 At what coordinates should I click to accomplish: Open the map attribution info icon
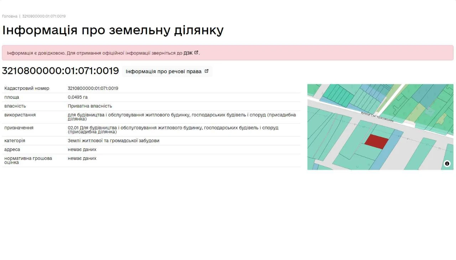(447, 164)
